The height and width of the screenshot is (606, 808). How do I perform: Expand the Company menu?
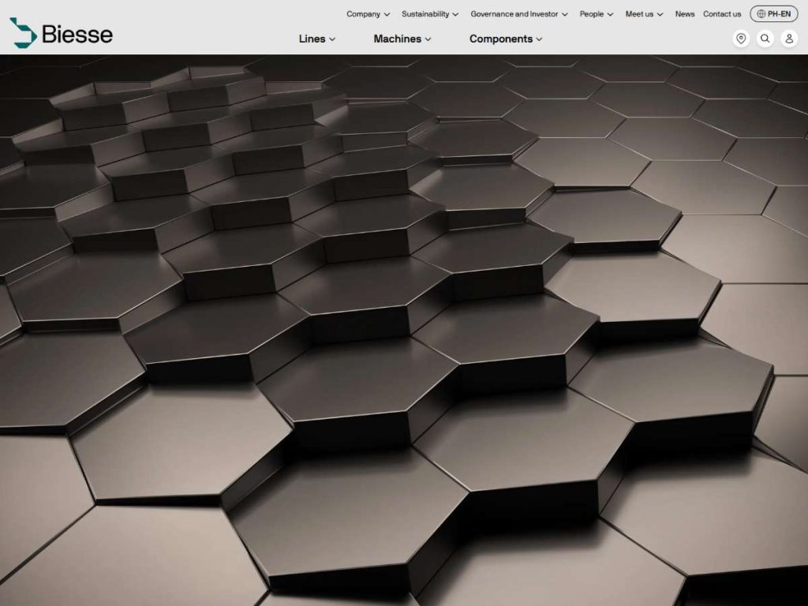[368, 14]
